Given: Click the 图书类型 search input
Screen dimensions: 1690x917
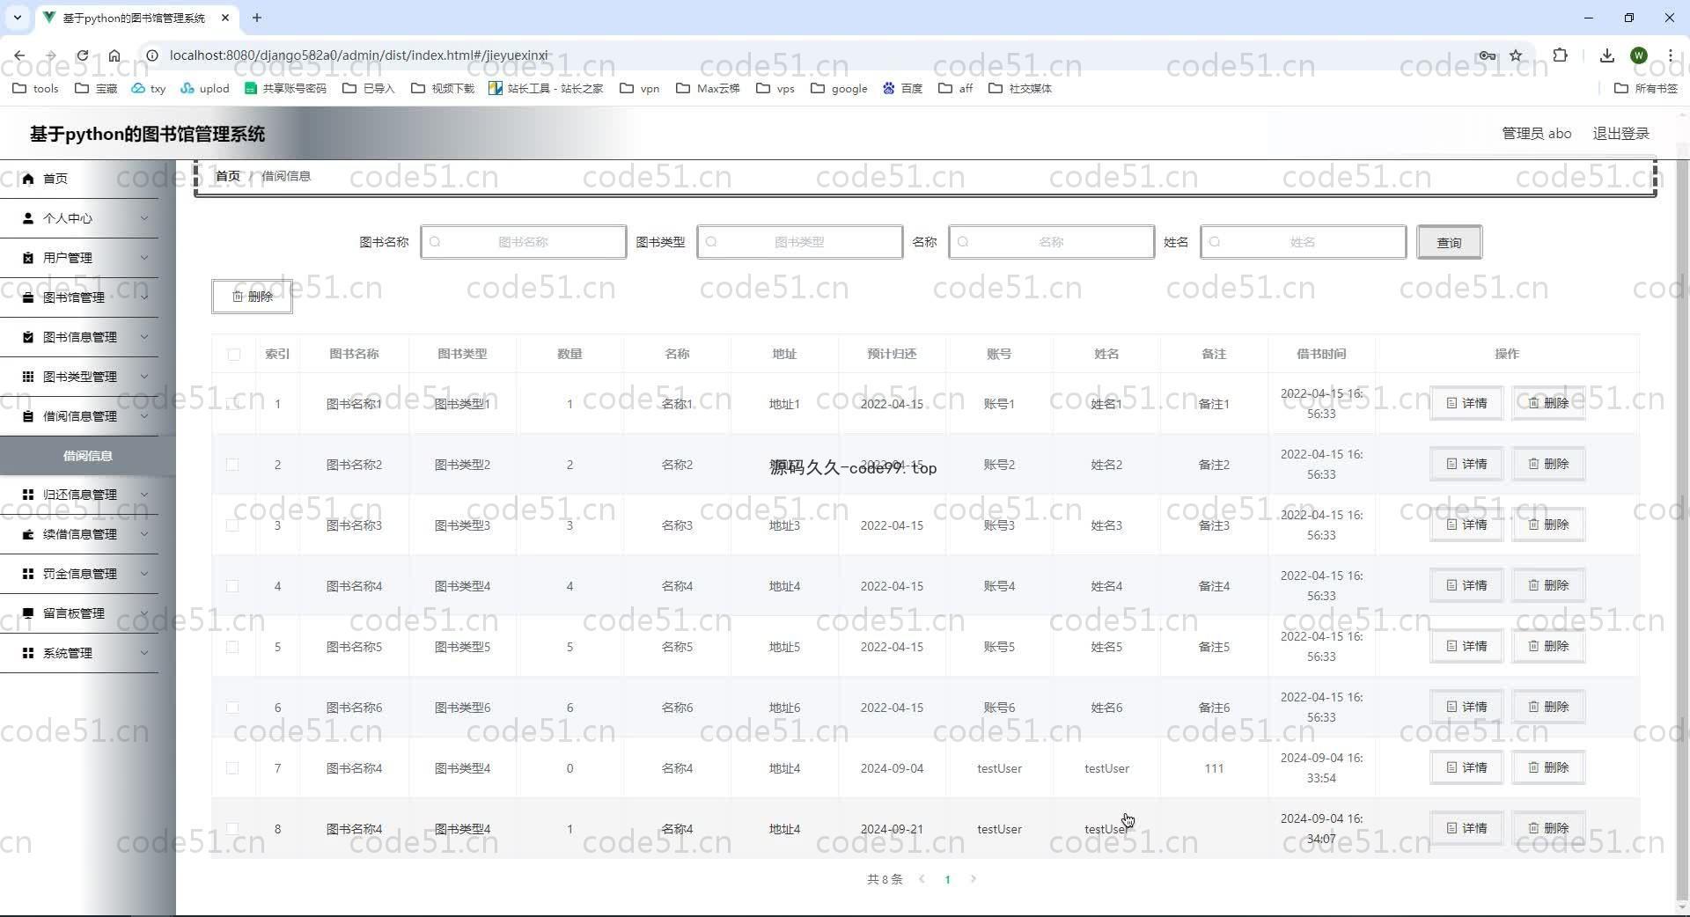Looking at the screenshot, I should [x=799, y=242].
